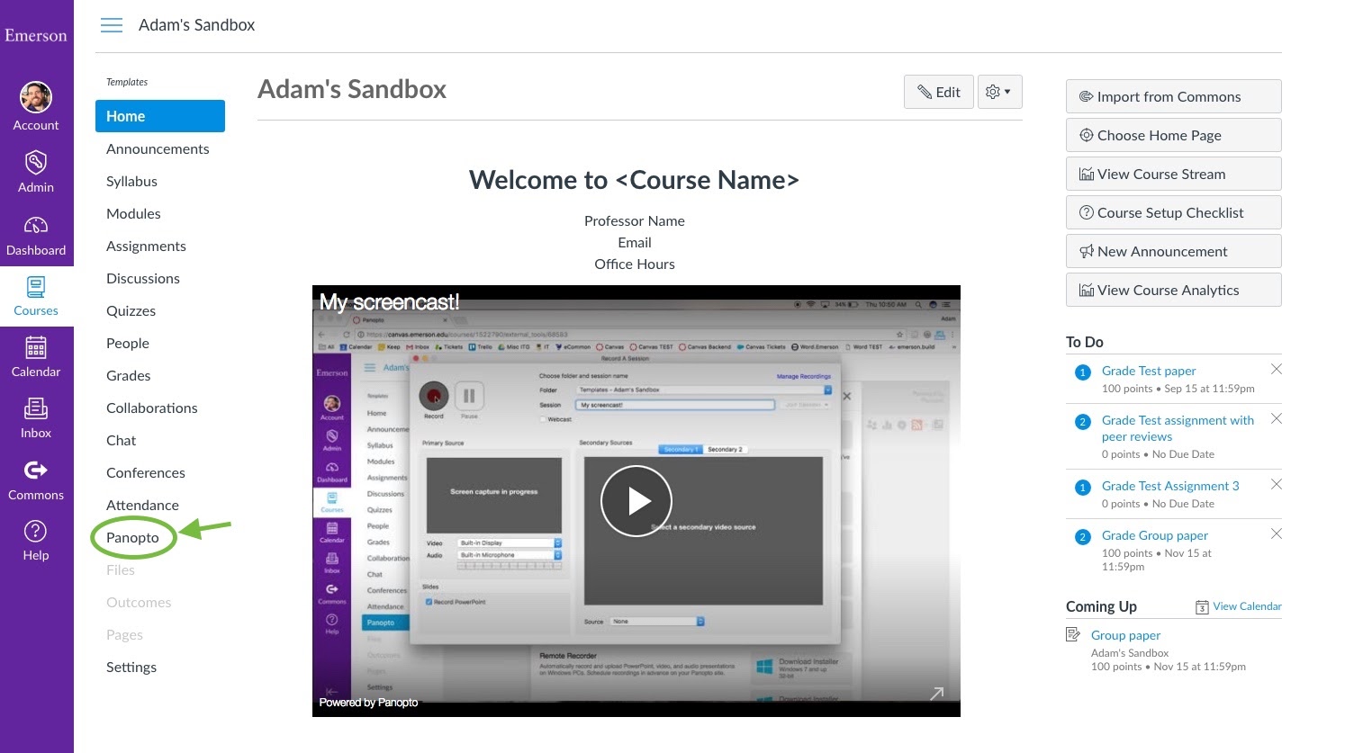Click the Emerson logo
Image resolution: width=1354 pixels, height=753 pixels.
(36, 36)
